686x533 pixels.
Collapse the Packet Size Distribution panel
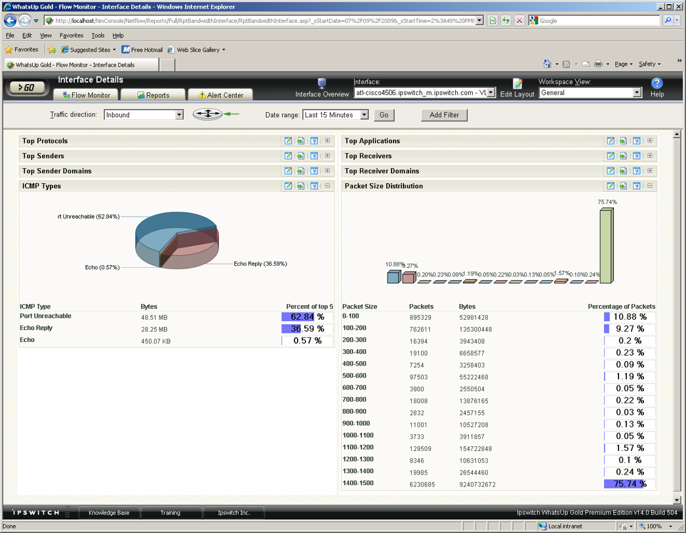(x=650, y=186)
